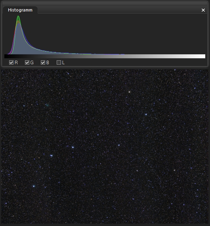
Task: Select the Histogramm tab
Action: tap(20, 10)
